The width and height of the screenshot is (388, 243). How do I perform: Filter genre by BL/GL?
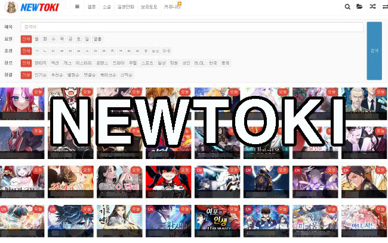[199, 63]
